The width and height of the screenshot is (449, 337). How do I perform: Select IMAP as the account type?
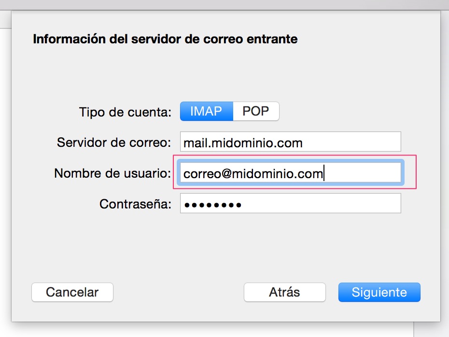[x=207, y=111]
